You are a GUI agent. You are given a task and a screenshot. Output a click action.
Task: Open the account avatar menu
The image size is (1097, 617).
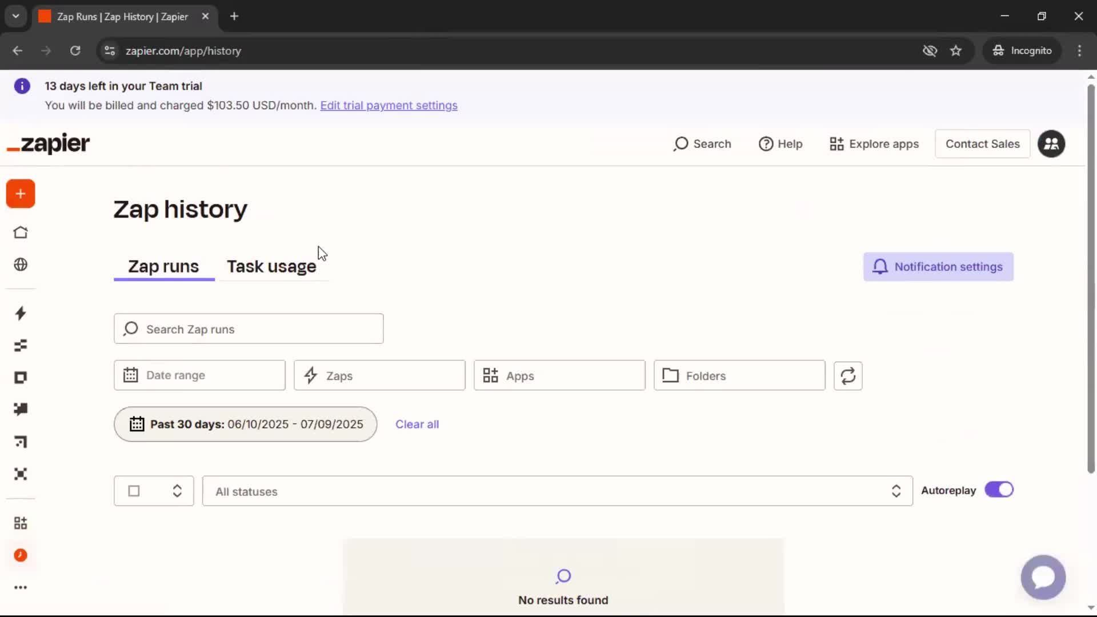[1051, 144]
